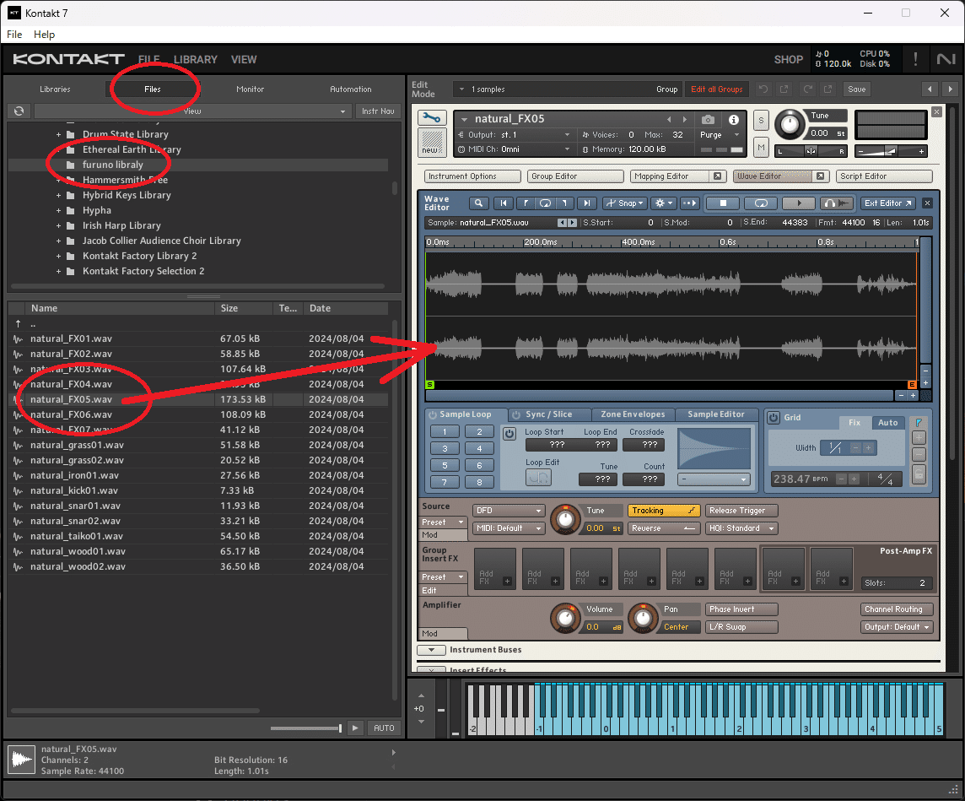Open the instrument snapshot camera view

[708, 120]
